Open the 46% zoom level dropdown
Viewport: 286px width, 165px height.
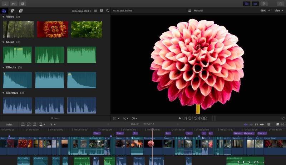tap(265, 11)
